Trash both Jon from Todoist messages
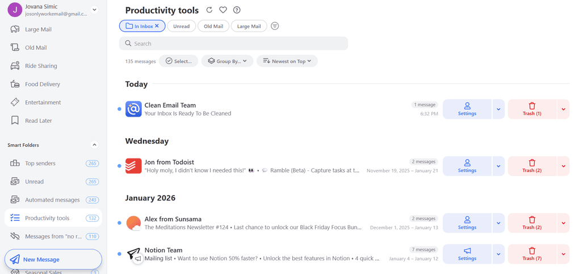 (x=532, y=166)
